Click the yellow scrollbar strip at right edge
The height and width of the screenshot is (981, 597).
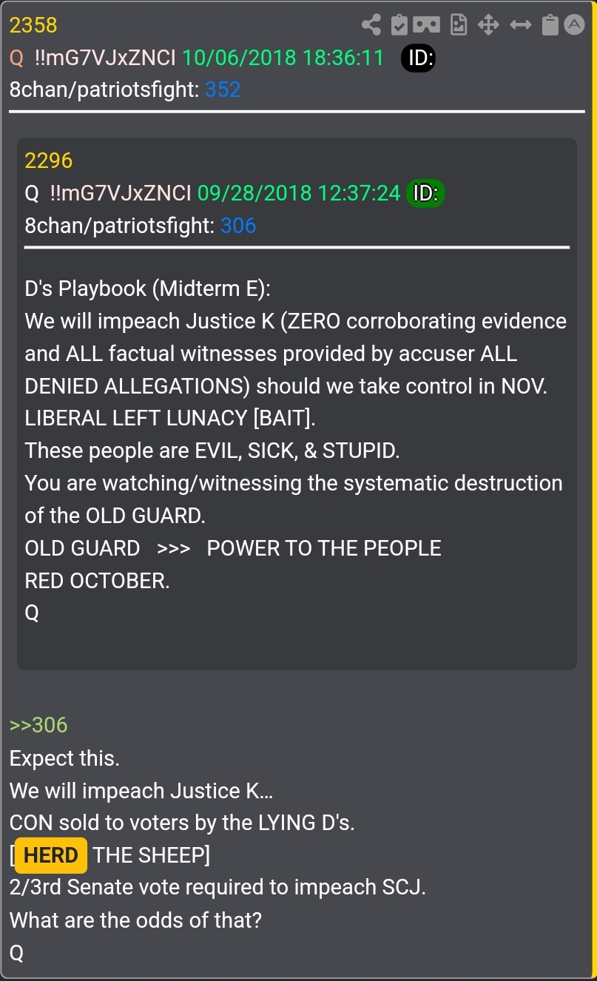(x=593, y=490)
